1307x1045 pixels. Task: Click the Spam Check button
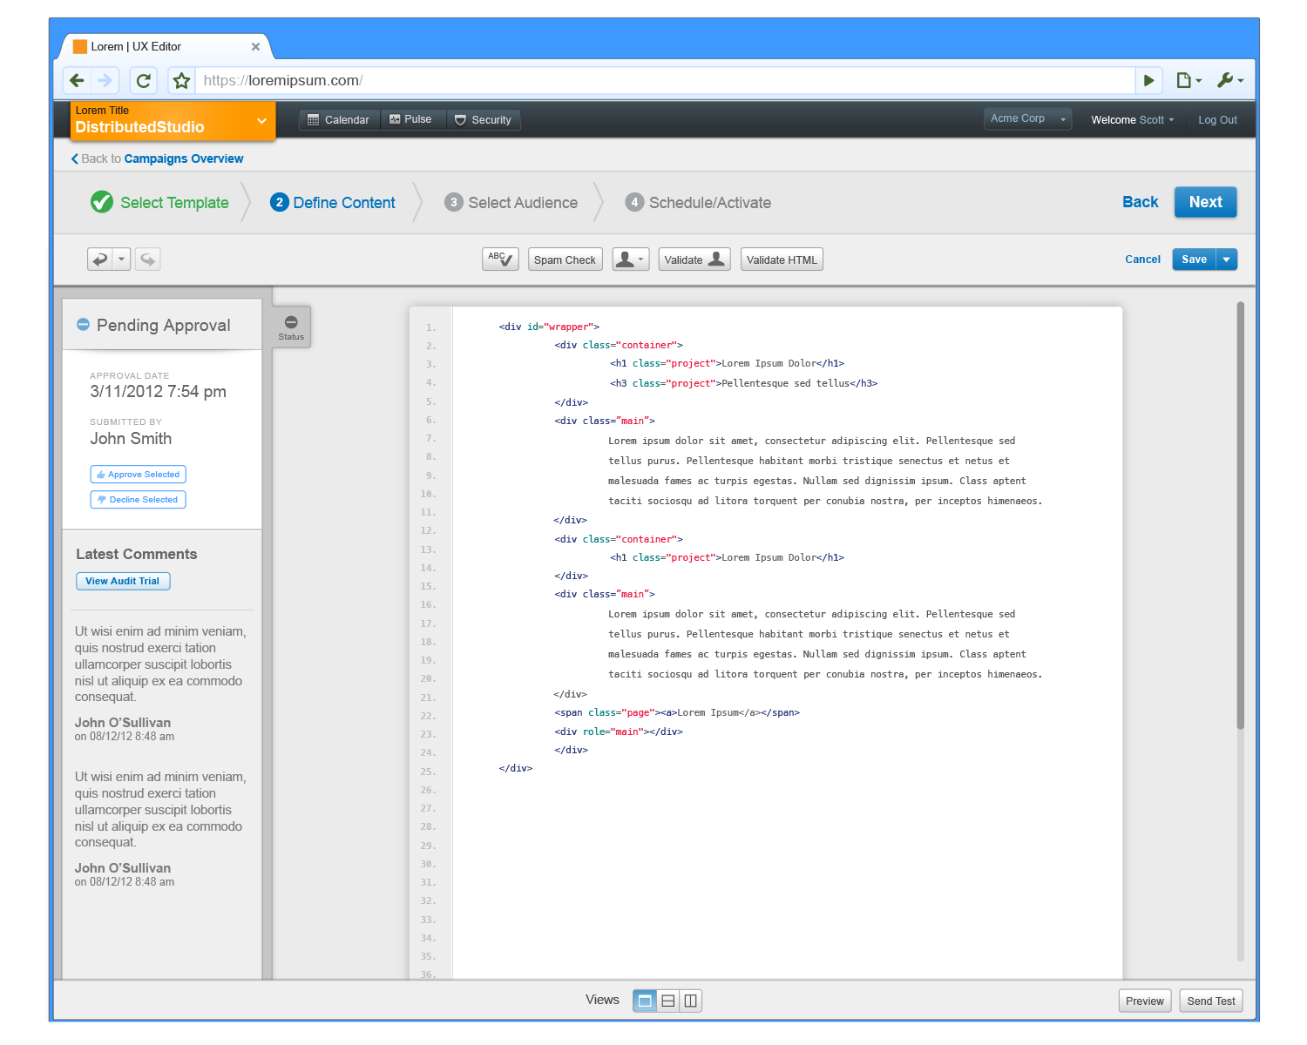pyautogui.click(x=565, y=260)
